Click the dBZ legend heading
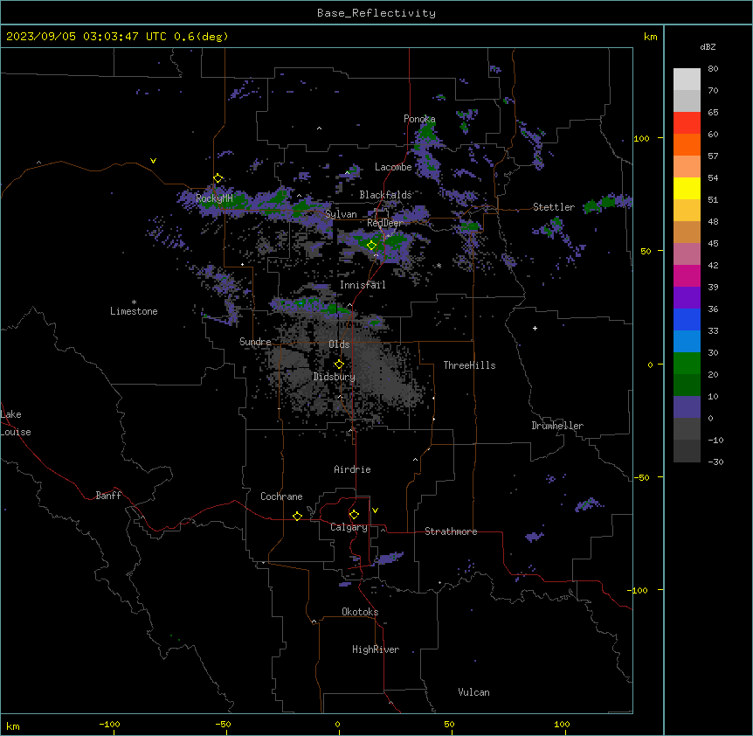Image resolution: width=753 pixels, height=736 pixels. (x=708, y=46)
